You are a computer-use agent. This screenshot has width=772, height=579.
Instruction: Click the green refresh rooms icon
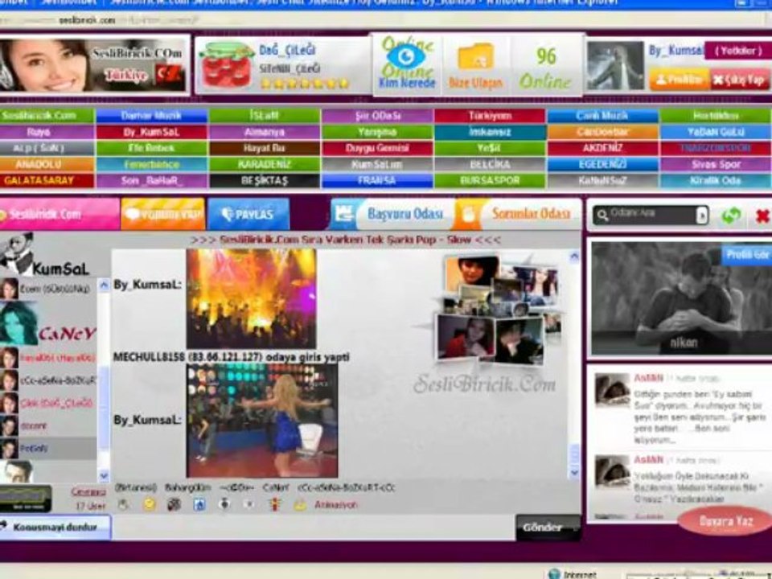[x=731, y=216]
